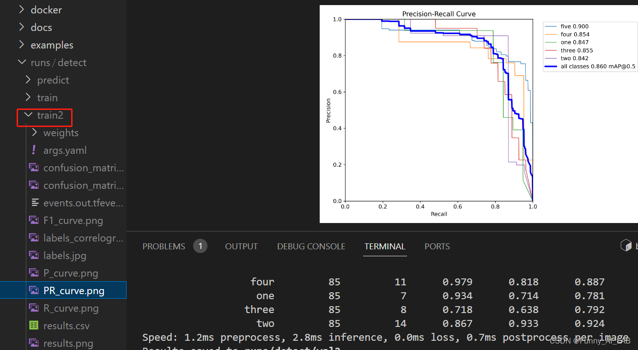This screenshot has width=638, height=350.
Task: Click value 0.781 in the 'one' row
Action: coord(589,296)
